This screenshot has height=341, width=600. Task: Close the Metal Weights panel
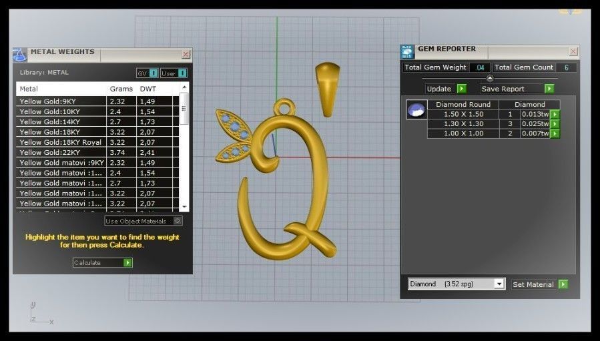click(186, 54)
